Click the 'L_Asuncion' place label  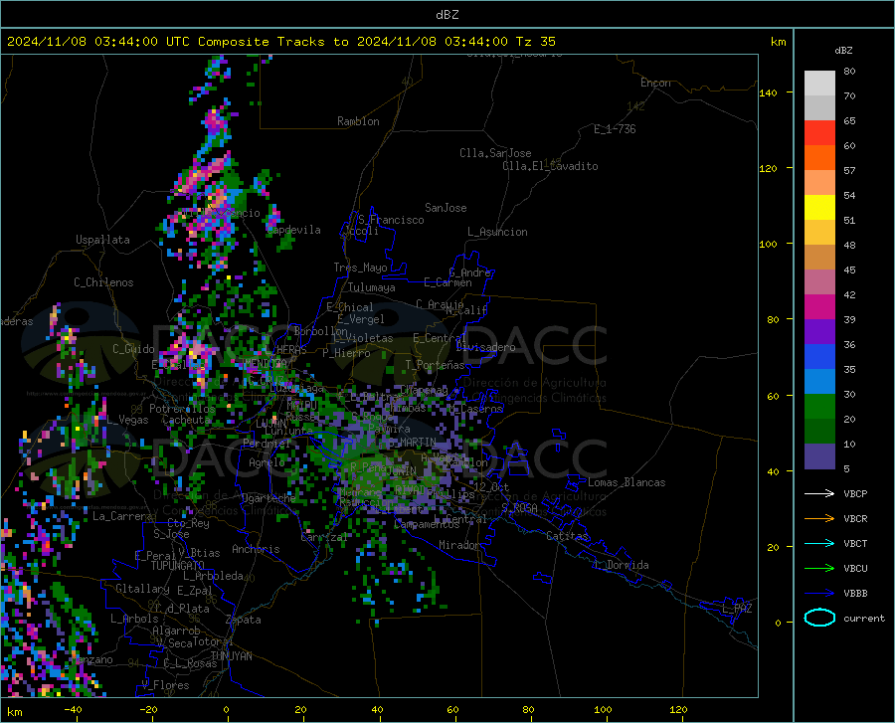497,232
